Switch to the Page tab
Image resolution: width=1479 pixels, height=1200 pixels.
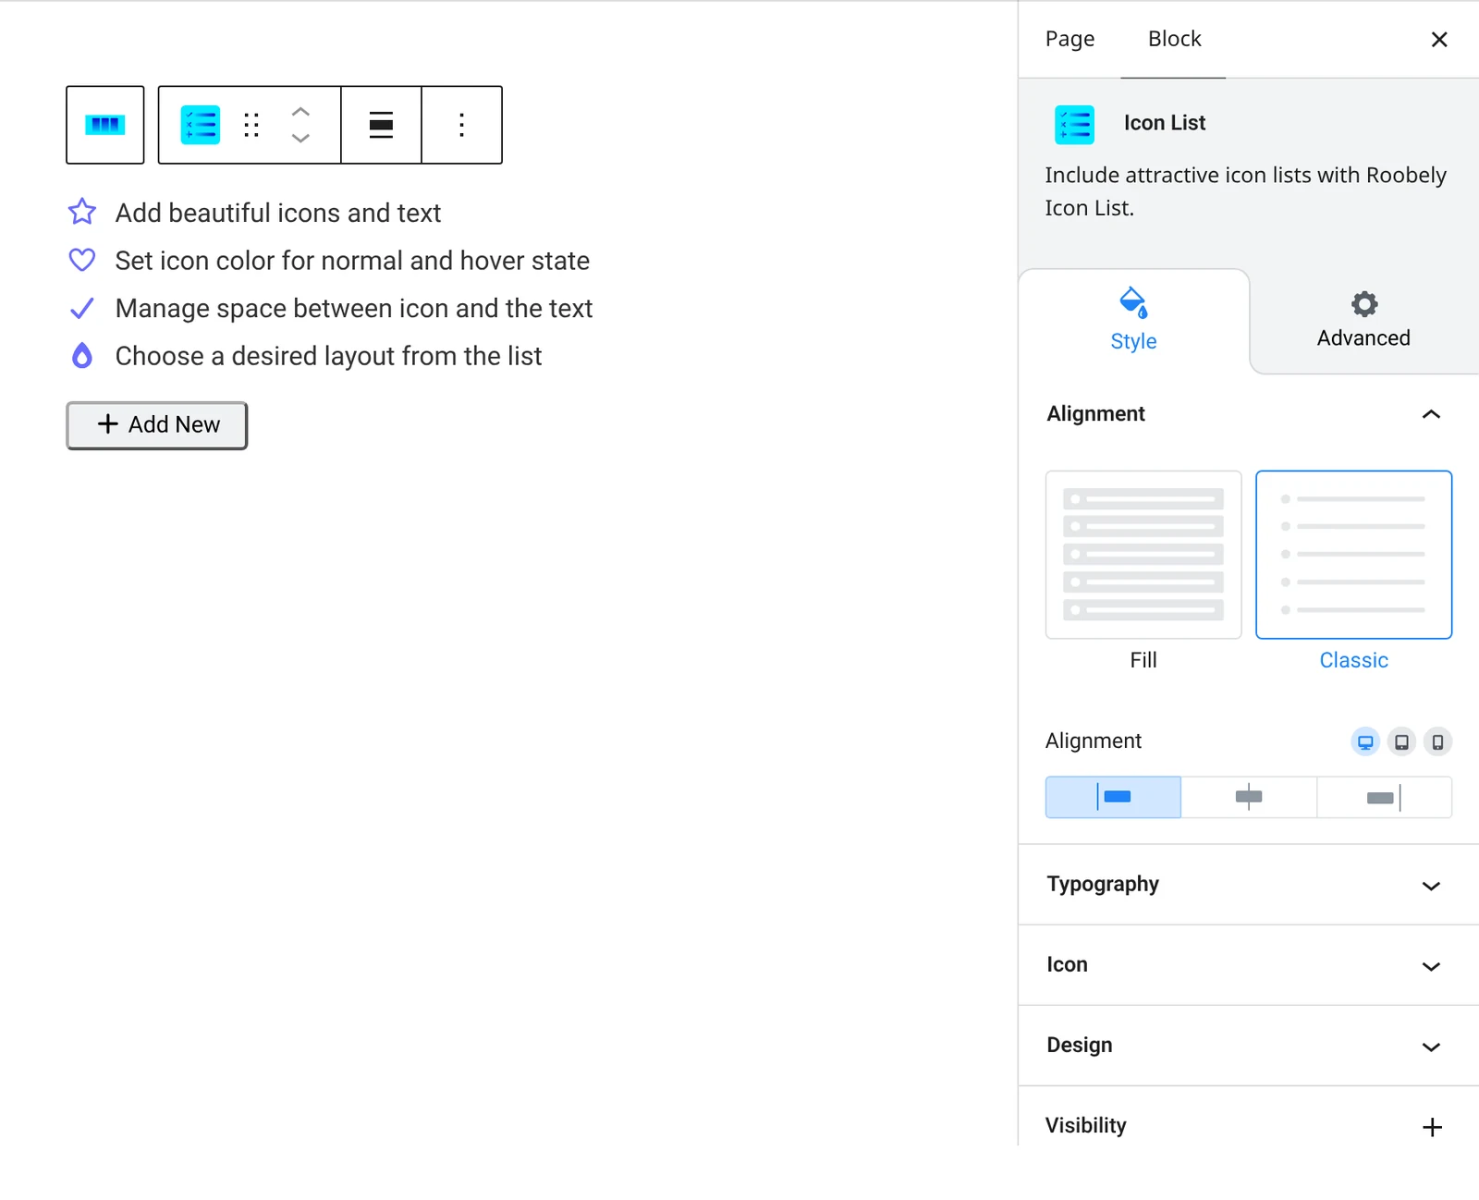tap(1070, 39)
